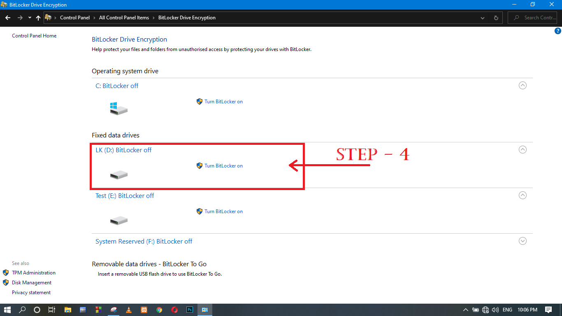This screenshot has height=316, width=562.
Task: Open dropdown arrow after Control Panel breadcrumb
Action: 95,18
